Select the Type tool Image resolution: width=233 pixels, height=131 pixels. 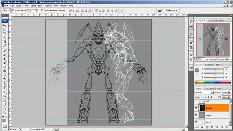[x=5, y=88]
